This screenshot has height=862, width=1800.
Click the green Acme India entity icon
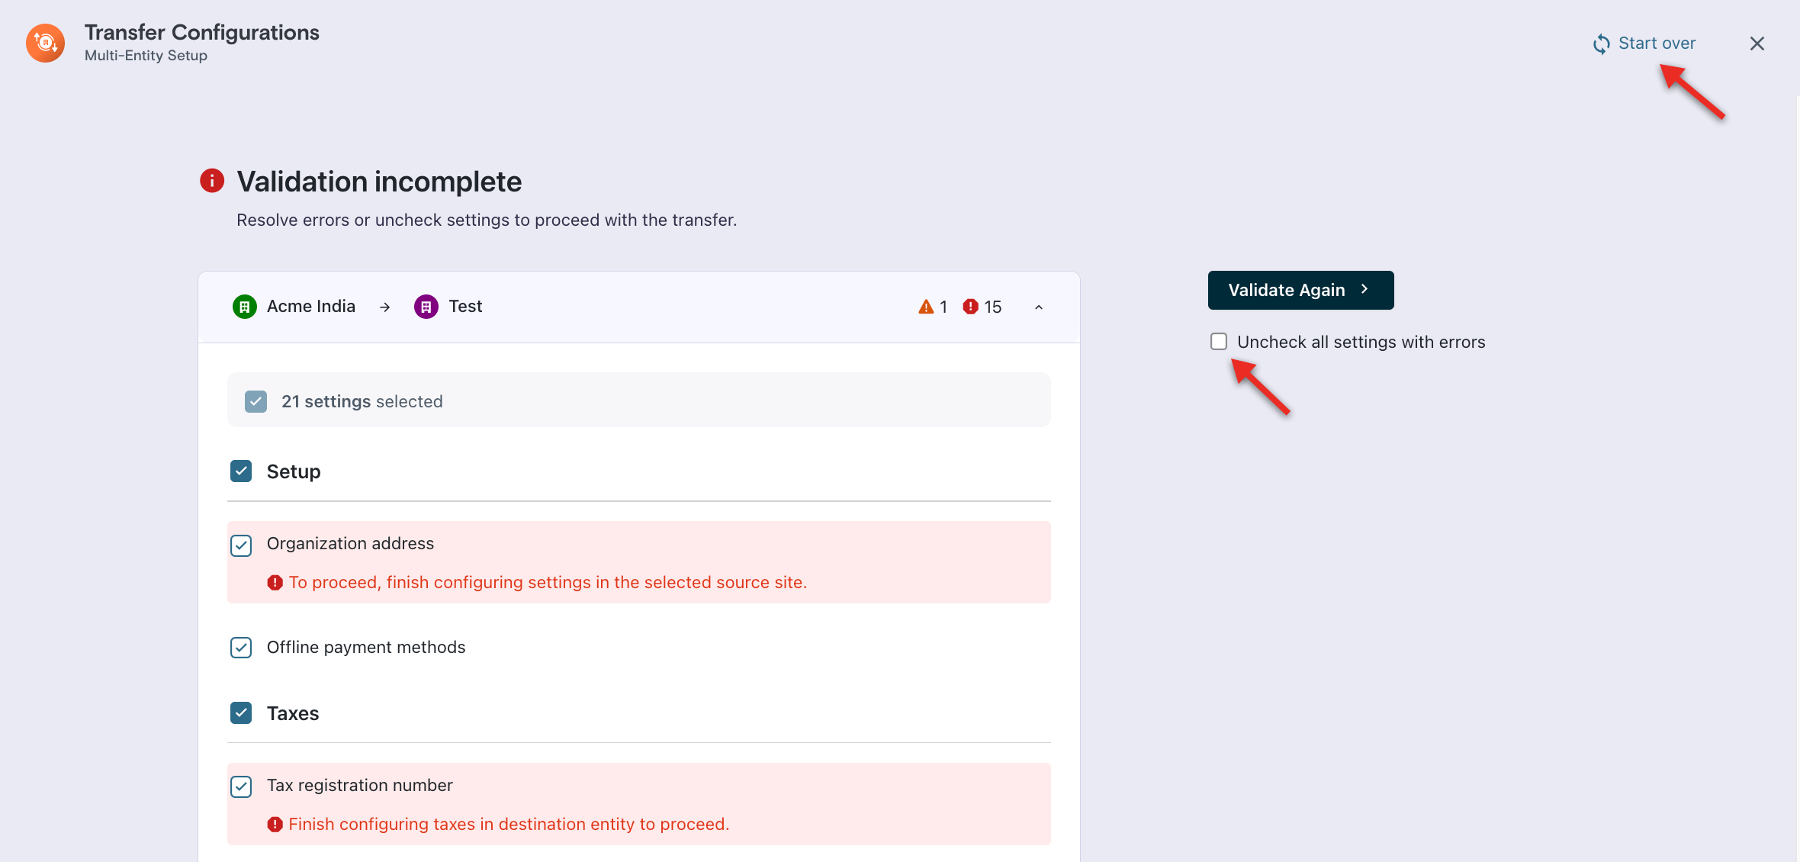[x=244, y=307]
